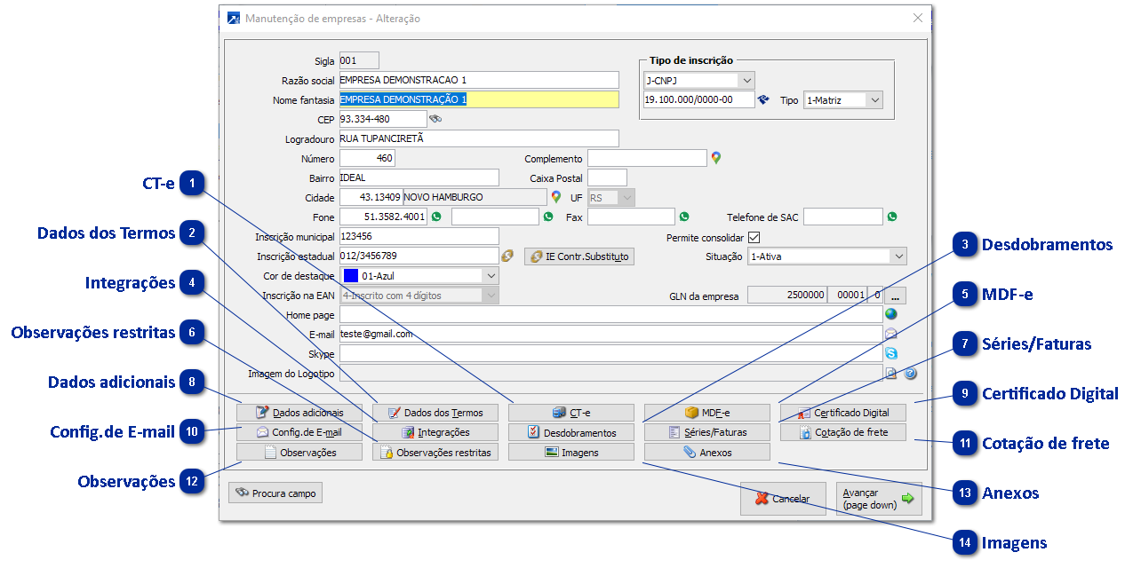Open the Certificado Digital button
Image resolution: width=1133 pixels, height=568 pixels.
click(842, 413)
